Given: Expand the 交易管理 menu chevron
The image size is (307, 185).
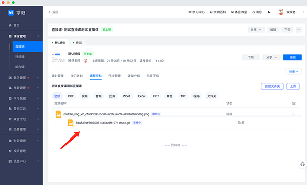Looking at the screenshot, I should point(38,129).
